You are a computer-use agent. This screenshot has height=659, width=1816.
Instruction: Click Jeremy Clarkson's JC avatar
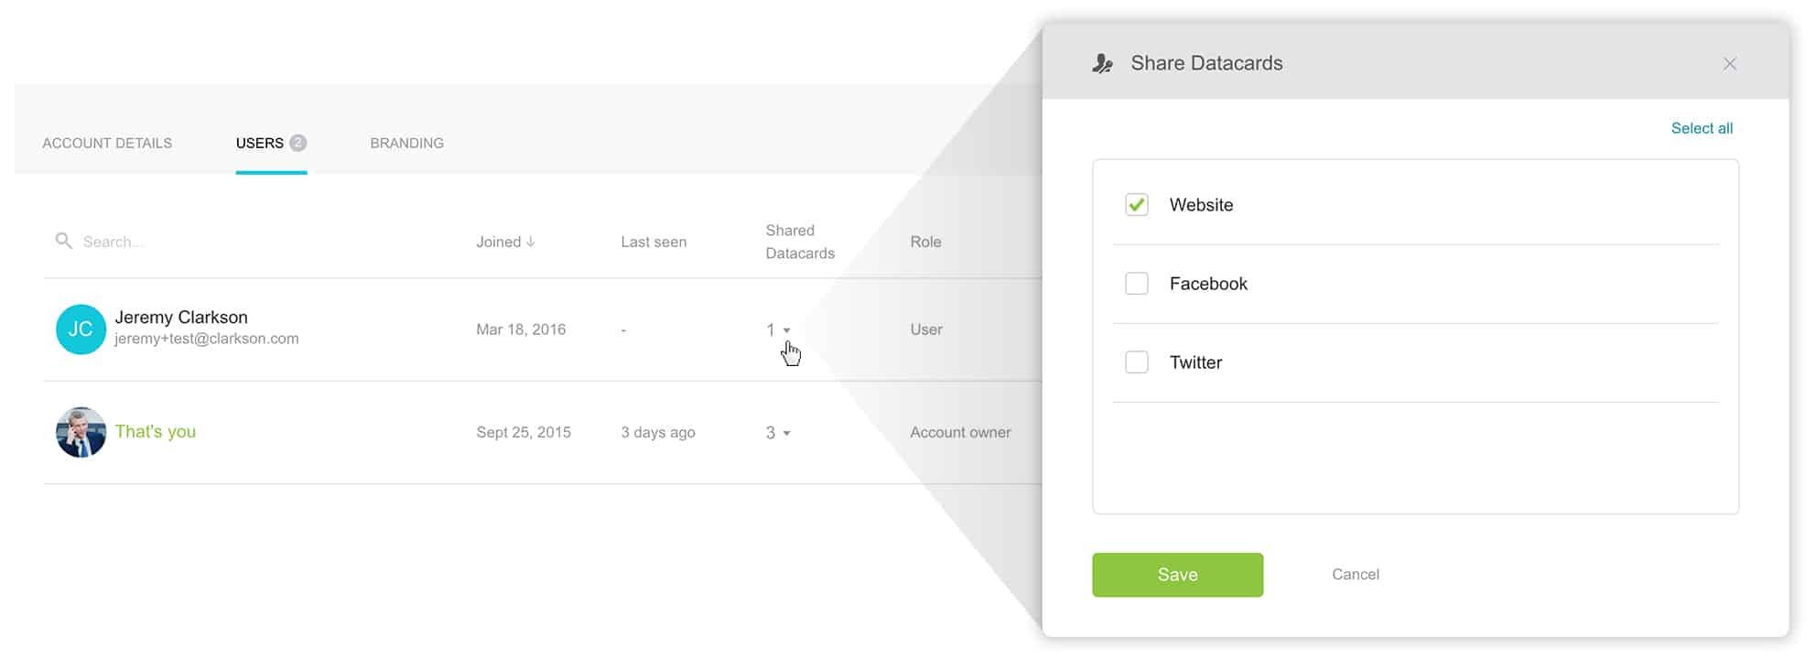point(81,329)
